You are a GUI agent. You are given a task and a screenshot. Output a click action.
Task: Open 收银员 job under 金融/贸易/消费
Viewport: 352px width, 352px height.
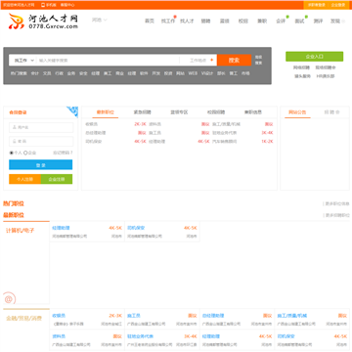(59, 316)
